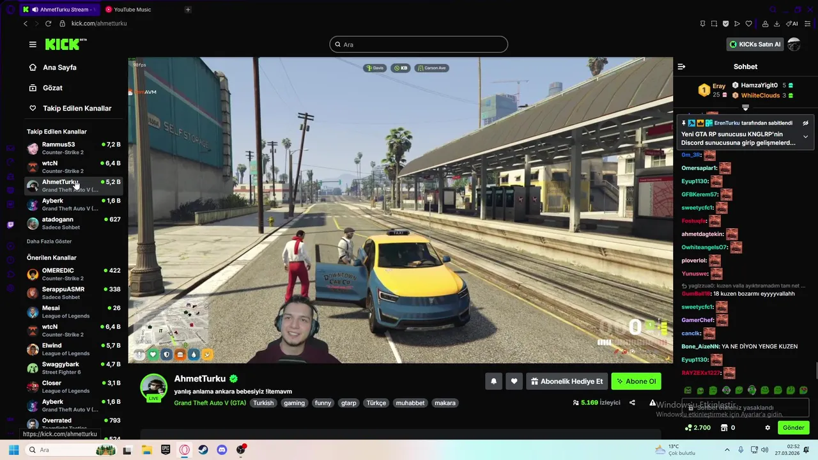Open browser easy setup sliders icon

pos(807,24)
